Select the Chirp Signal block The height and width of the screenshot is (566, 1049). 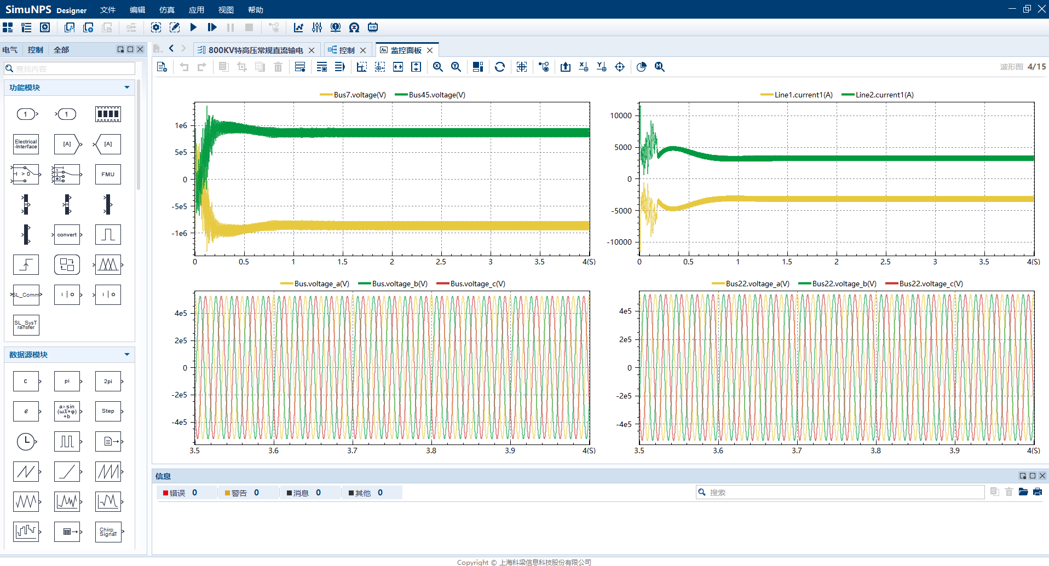pyautogui.click(x=108, y=532)
